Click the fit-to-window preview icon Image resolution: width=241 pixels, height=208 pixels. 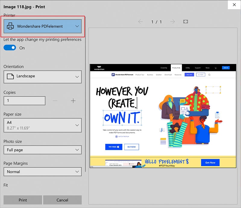(x=186, y=21)
